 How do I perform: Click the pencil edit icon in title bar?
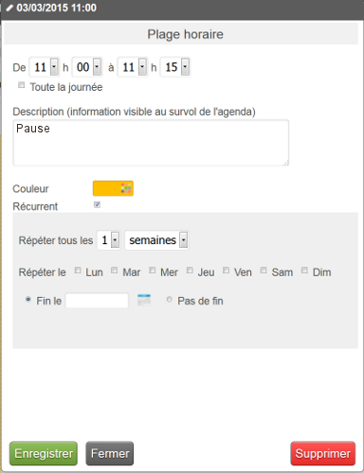[9, 8]
